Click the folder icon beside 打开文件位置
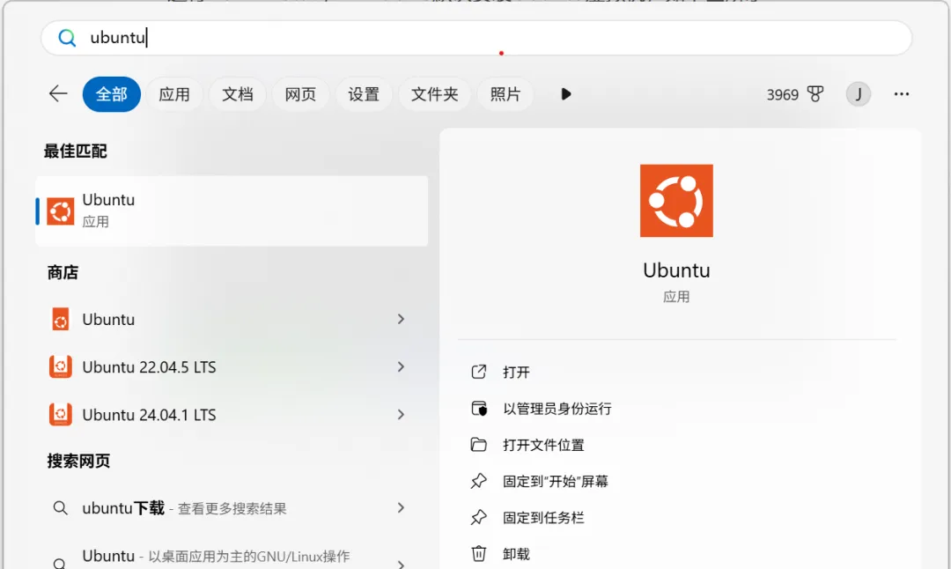This screenshot has width=951, height=569. [478, 445]
